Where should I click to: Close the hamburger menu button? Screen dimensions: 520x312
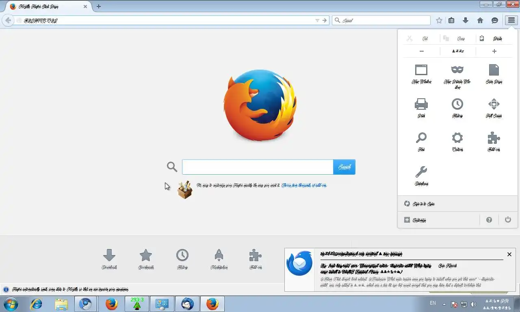tap(511, 20)
